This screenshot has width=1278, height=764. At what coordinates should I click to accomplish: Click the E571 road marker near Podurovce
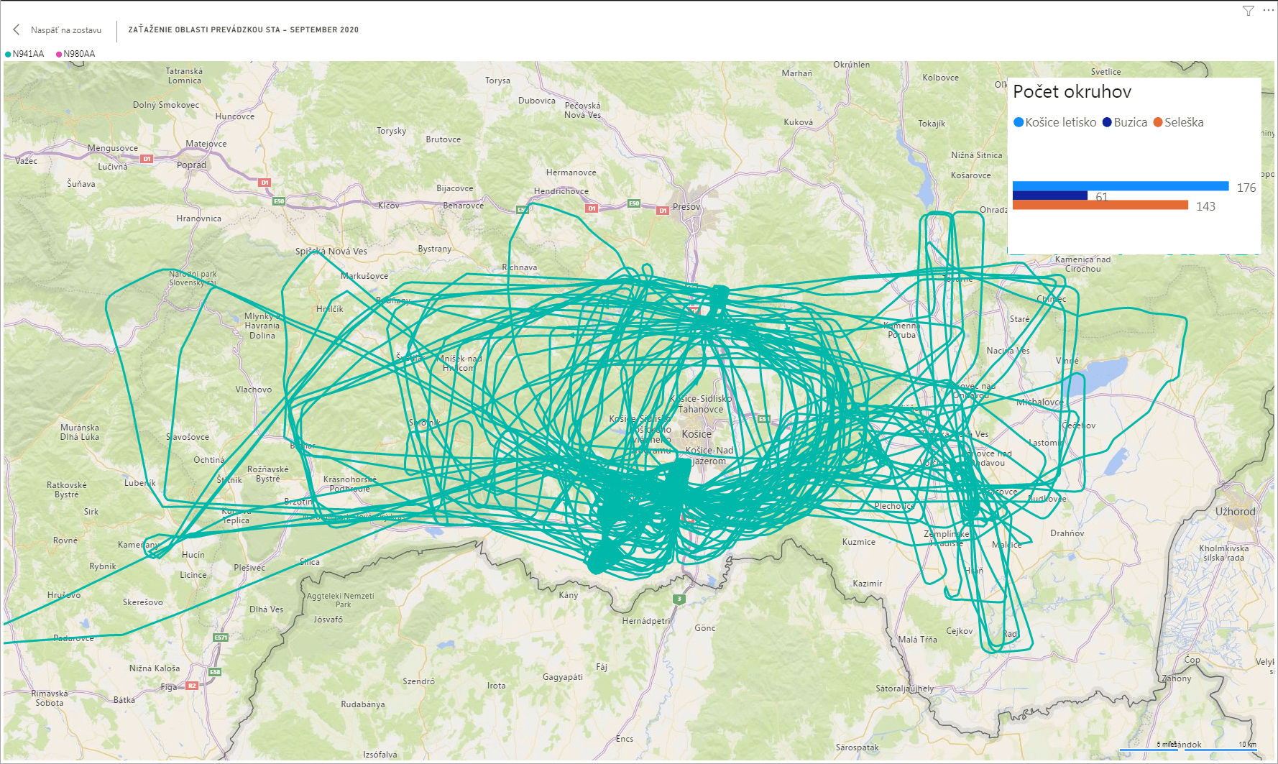(221, 638)
